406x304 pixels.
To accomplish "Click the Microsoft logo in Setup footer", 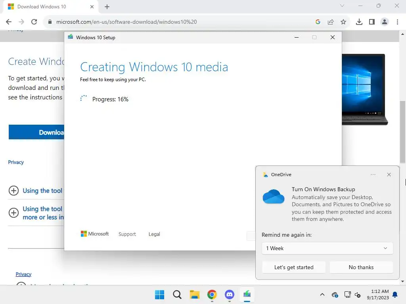I will click(95, 234).
